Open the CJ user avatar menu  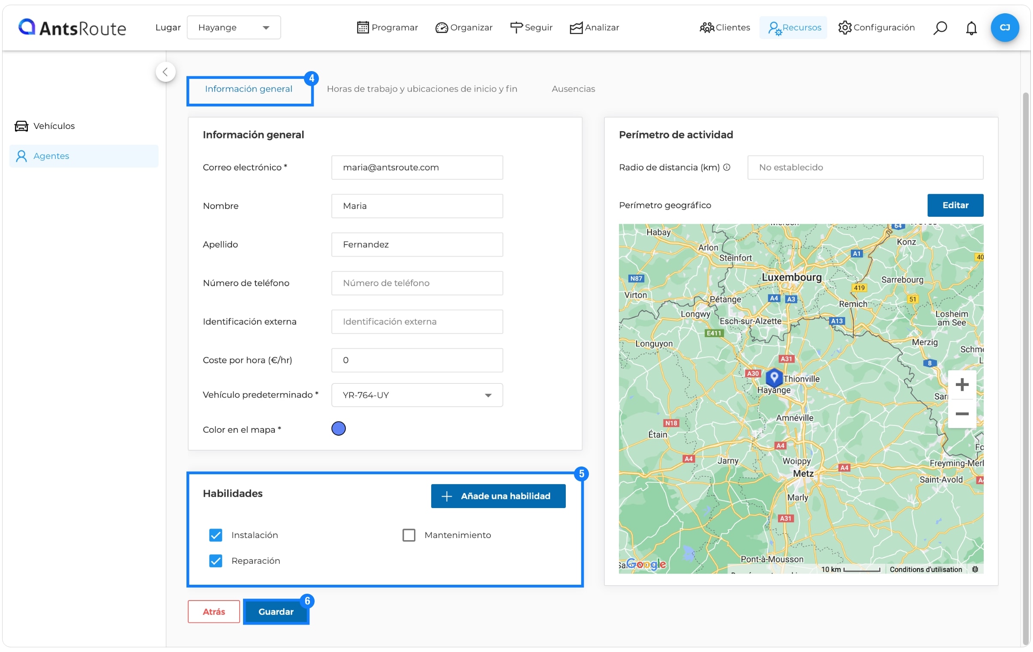1005,27
